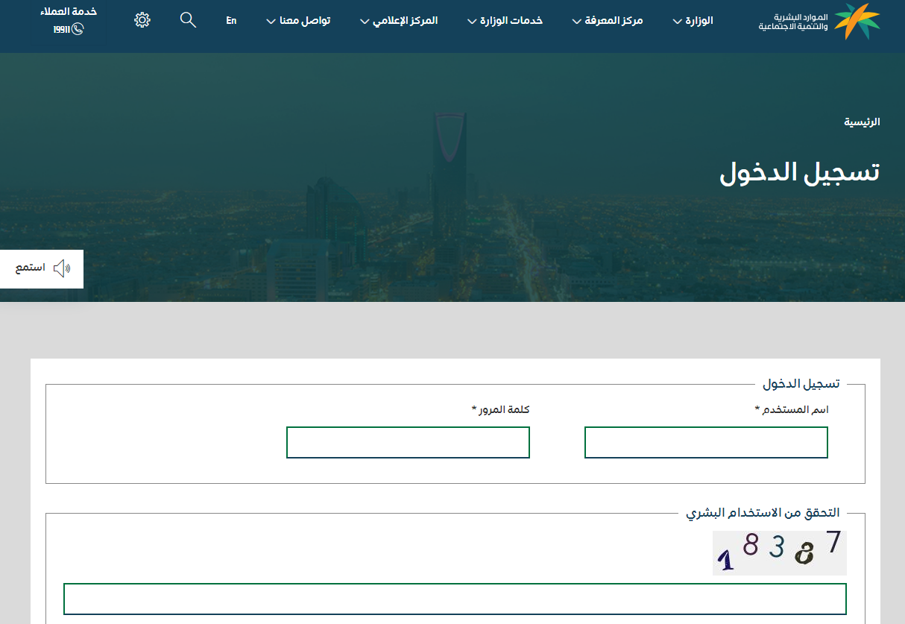Expand the chevron next to خدمات الوزارة
This screenshot has width=905, height=624.
(x=472, y=22)
